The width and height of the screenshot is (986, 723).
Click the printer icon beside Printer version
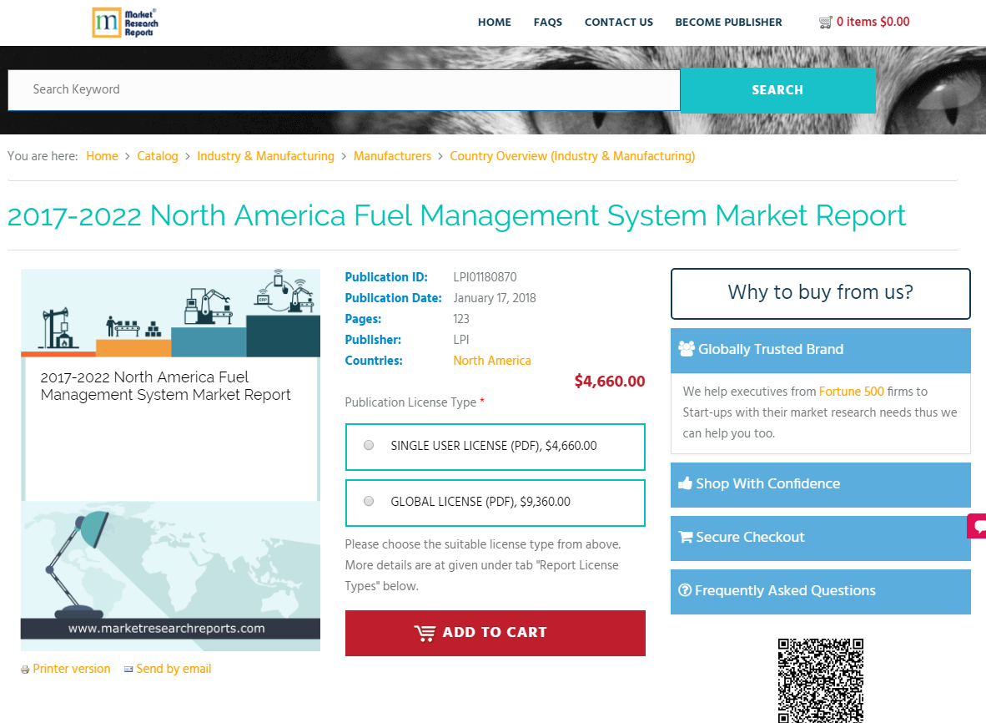(x=25, y=670)
